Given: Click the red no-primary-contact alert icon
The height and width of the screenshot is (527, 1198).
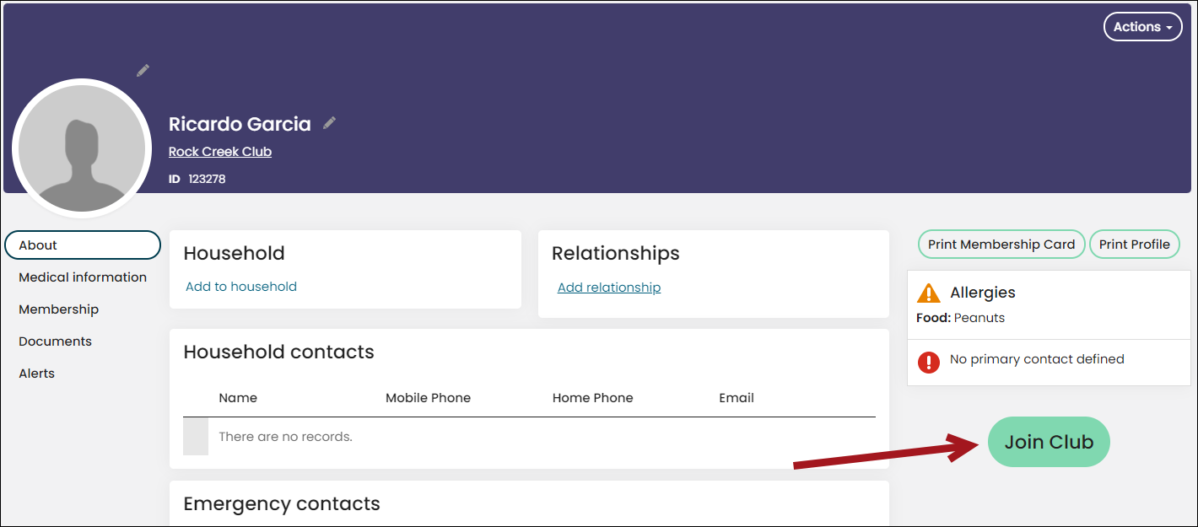Looking at the screenshot, I should click(x=929, y=362).
